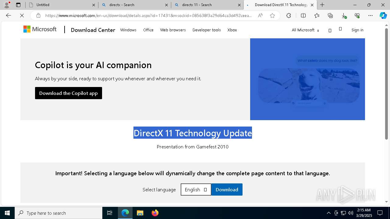Open the taskbar clock and date
The height and width of the screenshot is (219, 390).
pyautogui.click(x=364, y=213)
